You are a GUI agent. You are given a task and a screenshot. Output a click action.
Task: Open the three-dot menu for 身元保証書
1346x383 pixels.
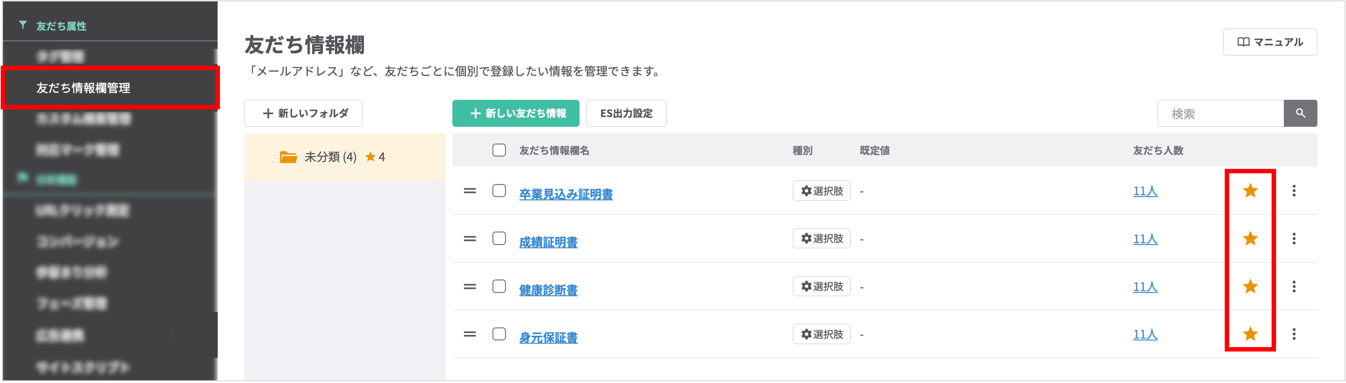coord(1294,333)
